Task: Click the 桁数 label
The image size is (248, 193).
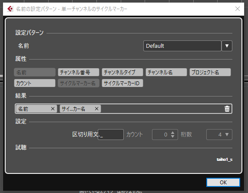Action: pyautogui.click(x=186, y=134)
